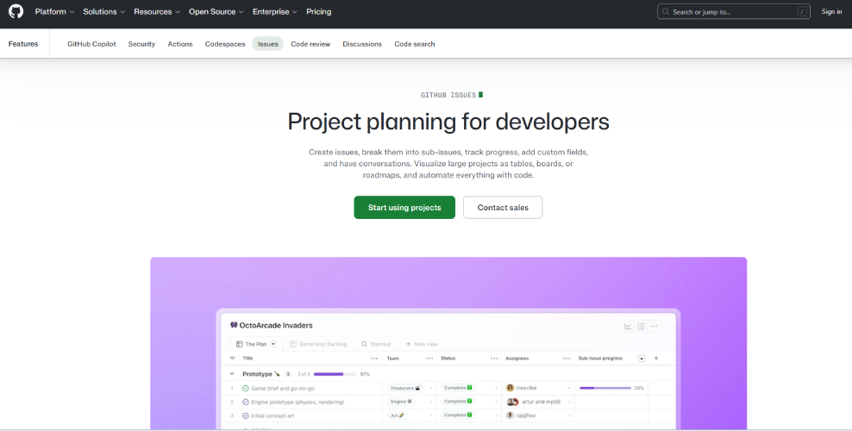
Task: Open the Sub-issue progress column dropdown
Action: click(x=641, y=358)
